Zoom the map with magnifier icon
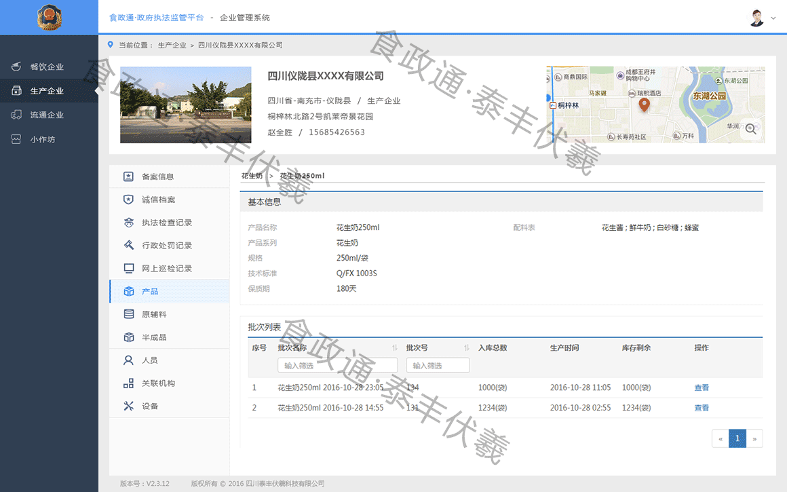The height and width of the screenshot is (492, 787). [750, 129]
